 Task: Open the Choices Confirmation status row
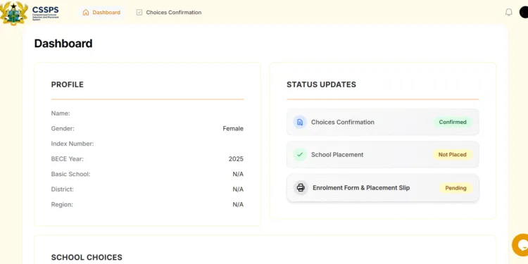click(382, 122)
